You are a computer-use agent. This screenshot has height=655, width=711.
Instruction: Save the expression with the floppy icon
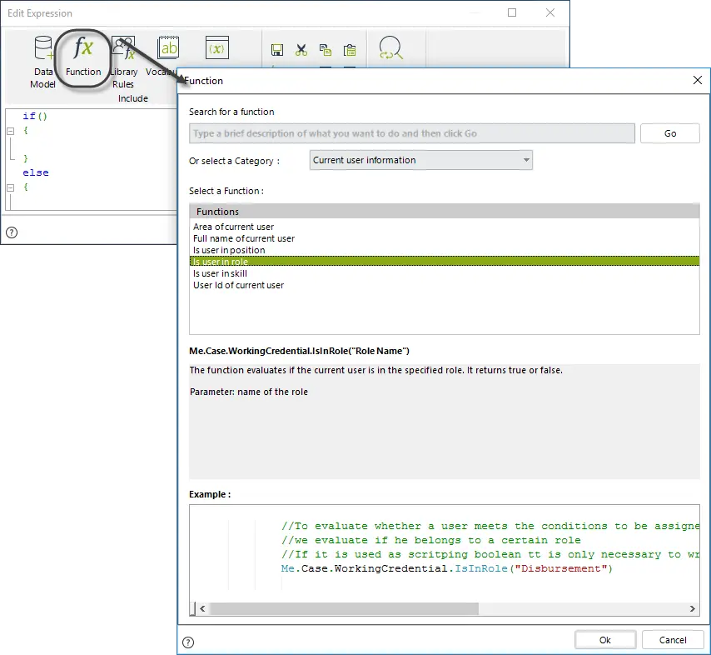click(x=277, y=50)
